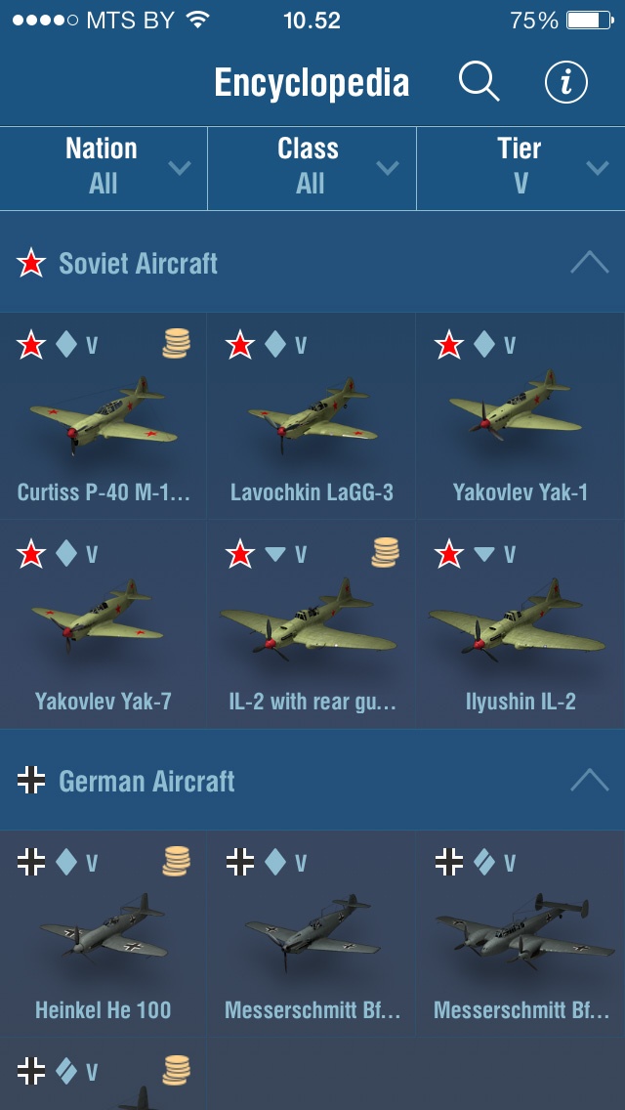Click the Encyclopedia title text
This screenshot has width=625, height=1110.
[x=312, y=83]
